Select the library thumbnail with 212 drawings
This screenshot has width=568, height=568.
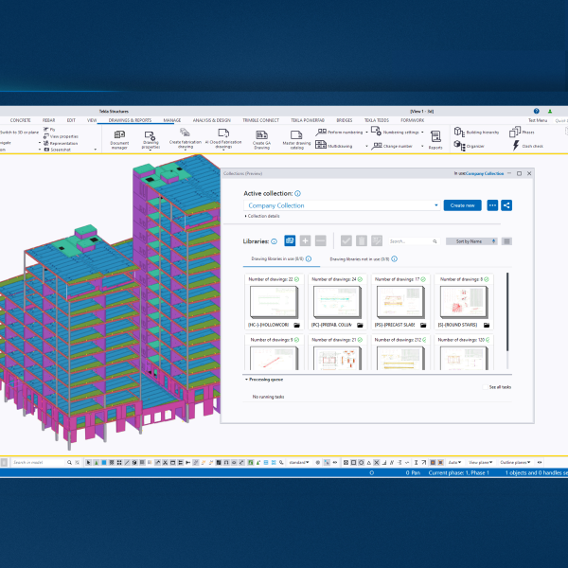400,358
